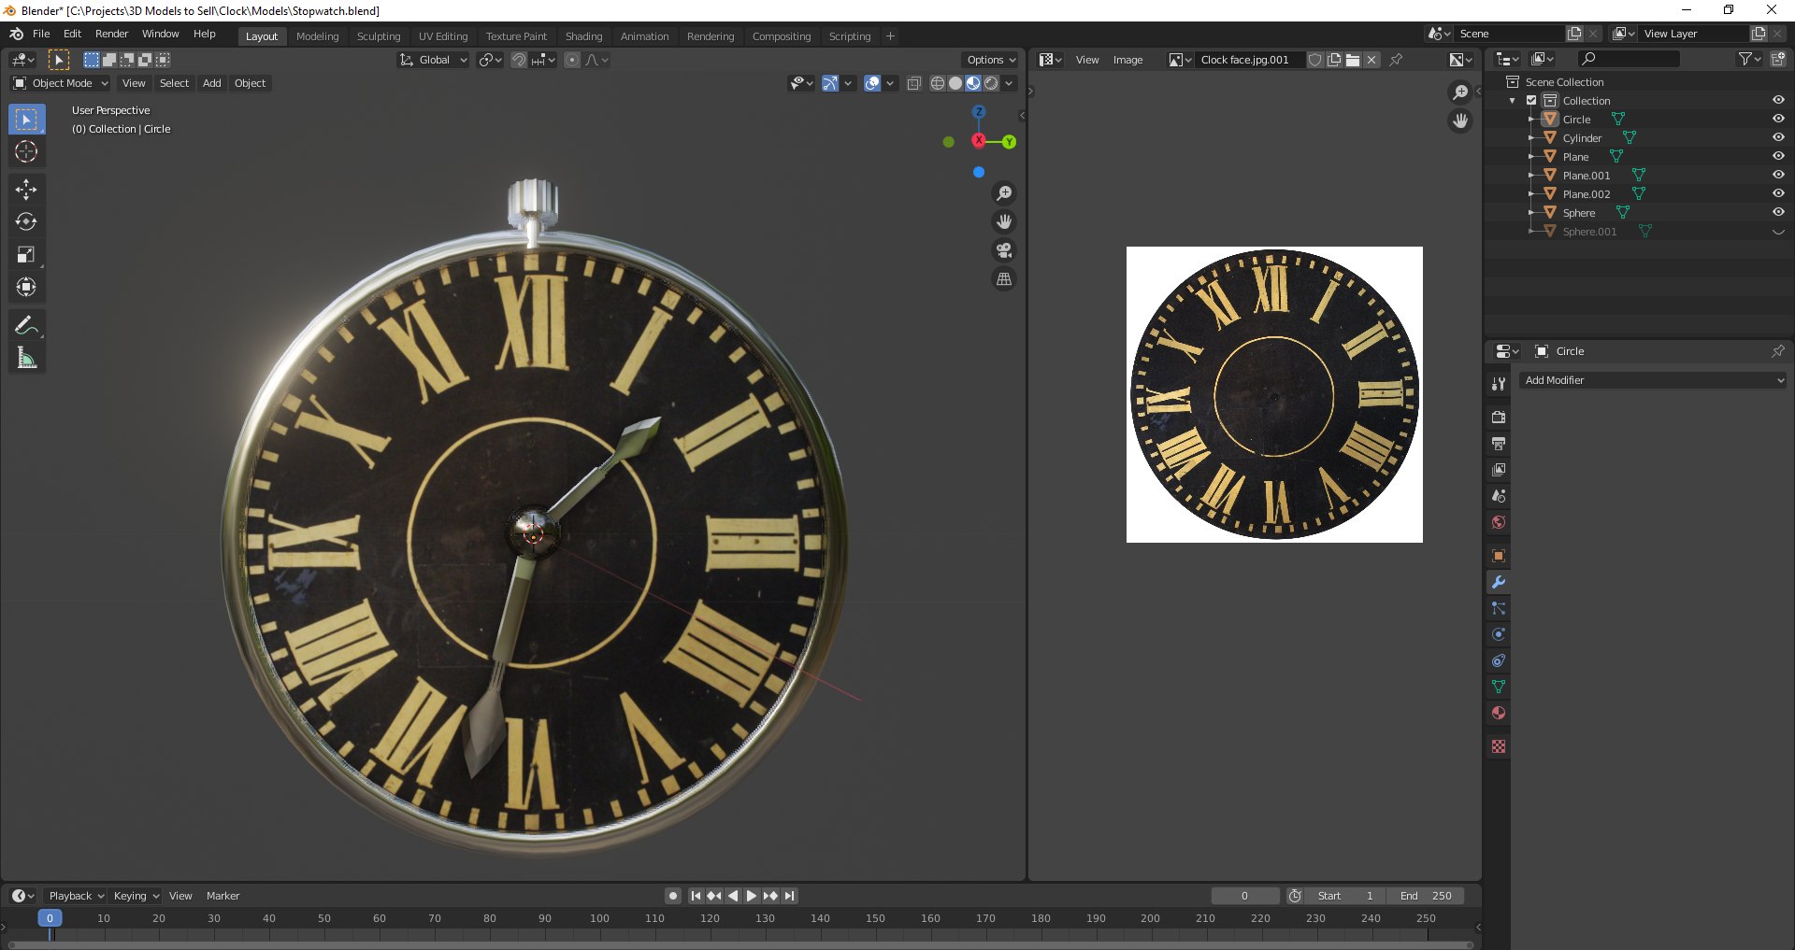Image resolution: width=1795 pixels, height=950 pixels.
Task: Click the Image menu in the image editor
Action: [x=1127, y=60]
